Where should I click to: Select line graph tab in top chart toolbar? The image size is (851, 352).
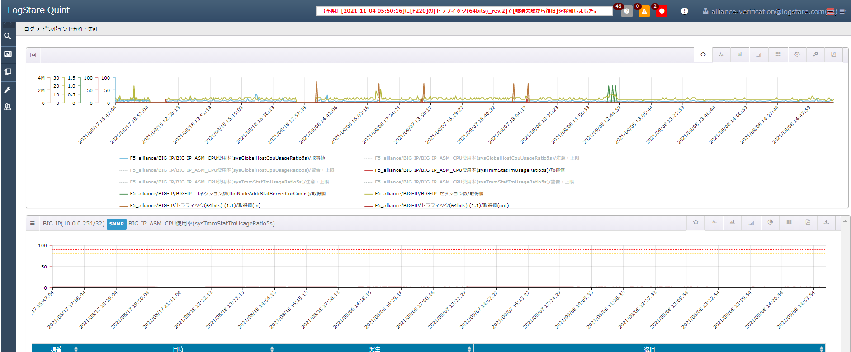(x=721, y=55)
